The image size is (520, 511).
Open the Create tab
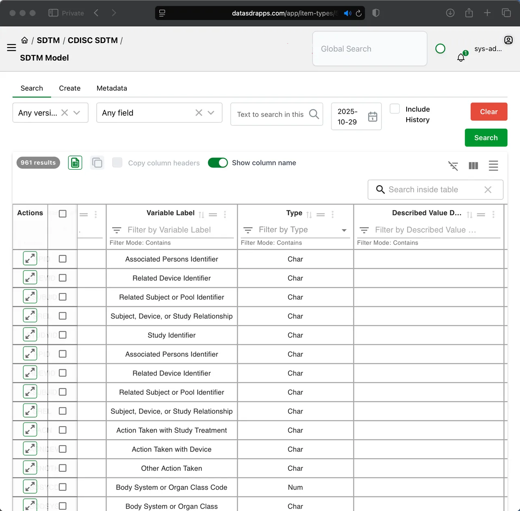coord(69,88)
